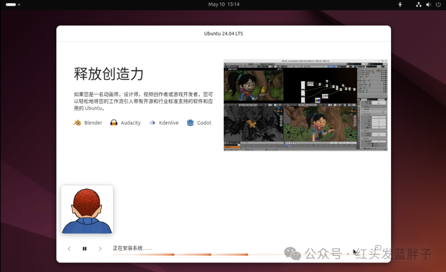Click the Blender workspace screenshot

306,105
